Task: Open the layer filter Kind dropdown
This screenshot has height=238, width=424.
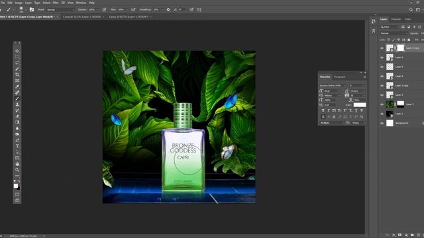Action: (389, 26)
